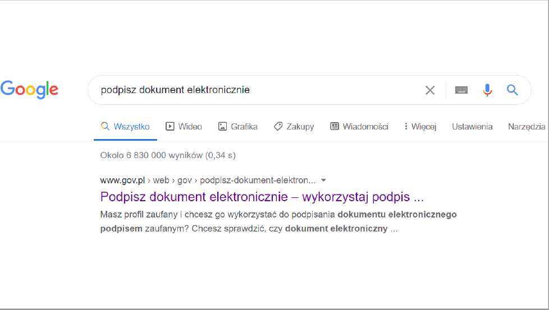Open the Wiadomości news tab
This screenshot has height=310, width=549.
(x=359, y=127)
